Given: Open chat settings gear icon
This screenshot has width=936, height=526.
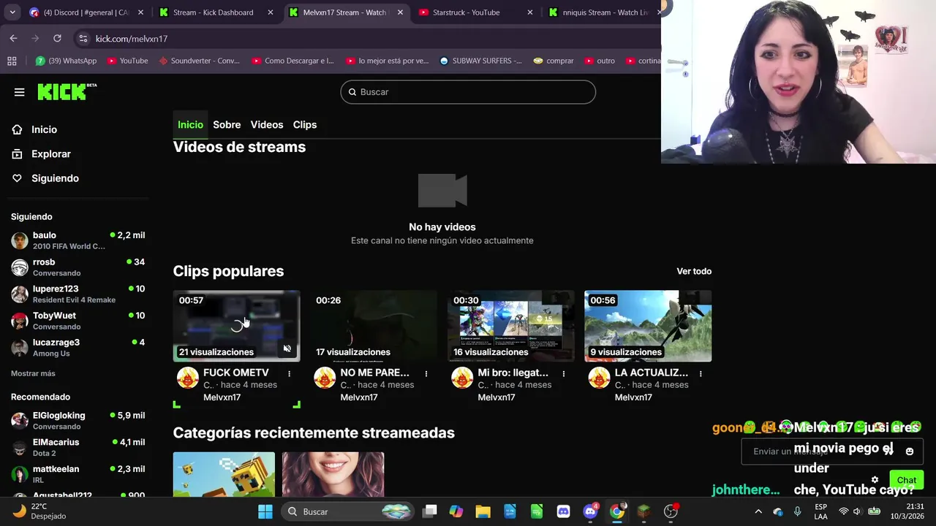Looking at the screenshot, I should pyautogui.click(x=875, y=480).
